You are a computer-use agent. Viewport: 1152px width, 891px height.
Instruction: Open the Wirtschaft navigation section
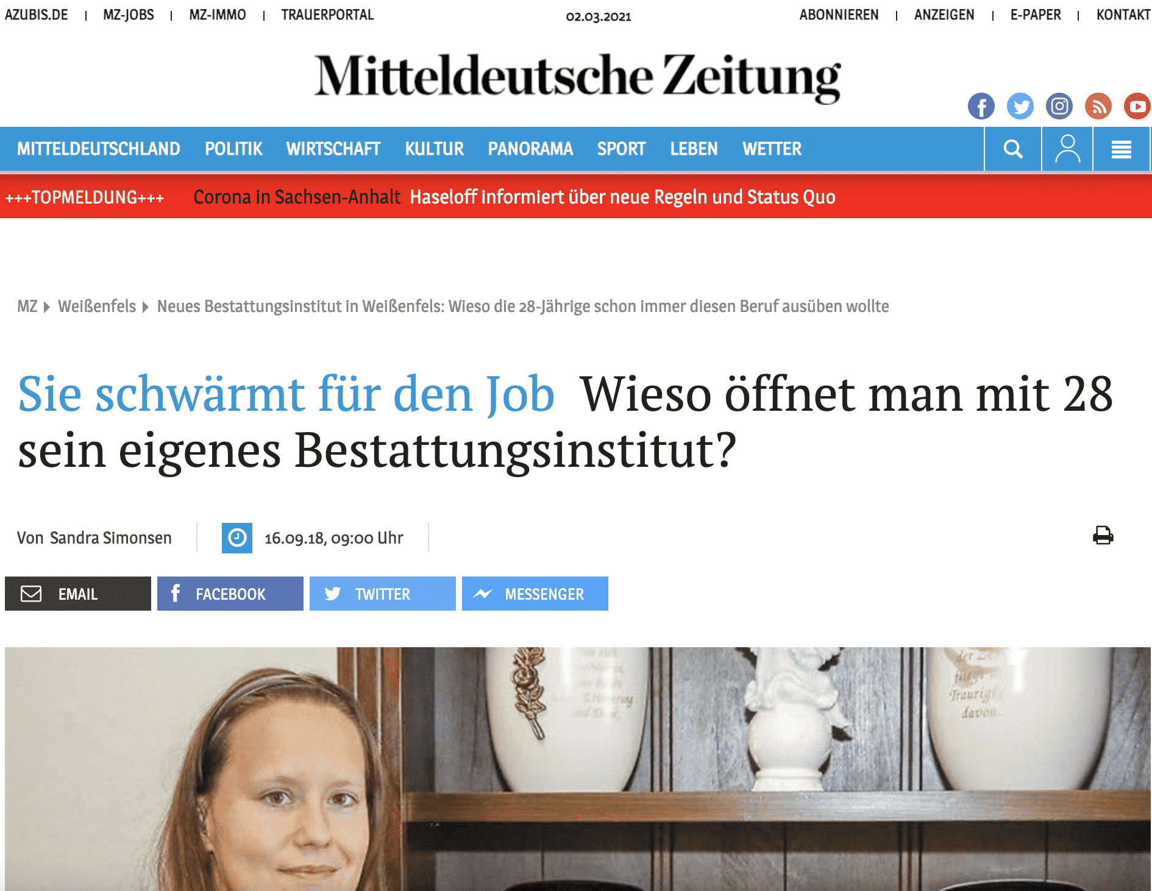[333, 149]
